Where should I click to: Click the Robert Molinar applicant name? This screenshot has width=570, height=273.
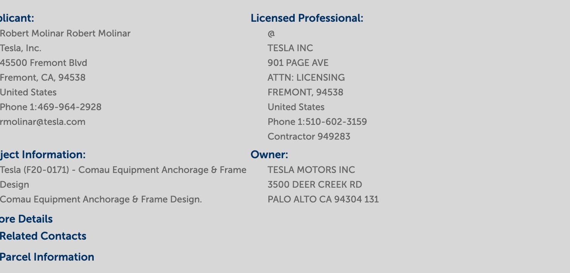coord(65,33)
